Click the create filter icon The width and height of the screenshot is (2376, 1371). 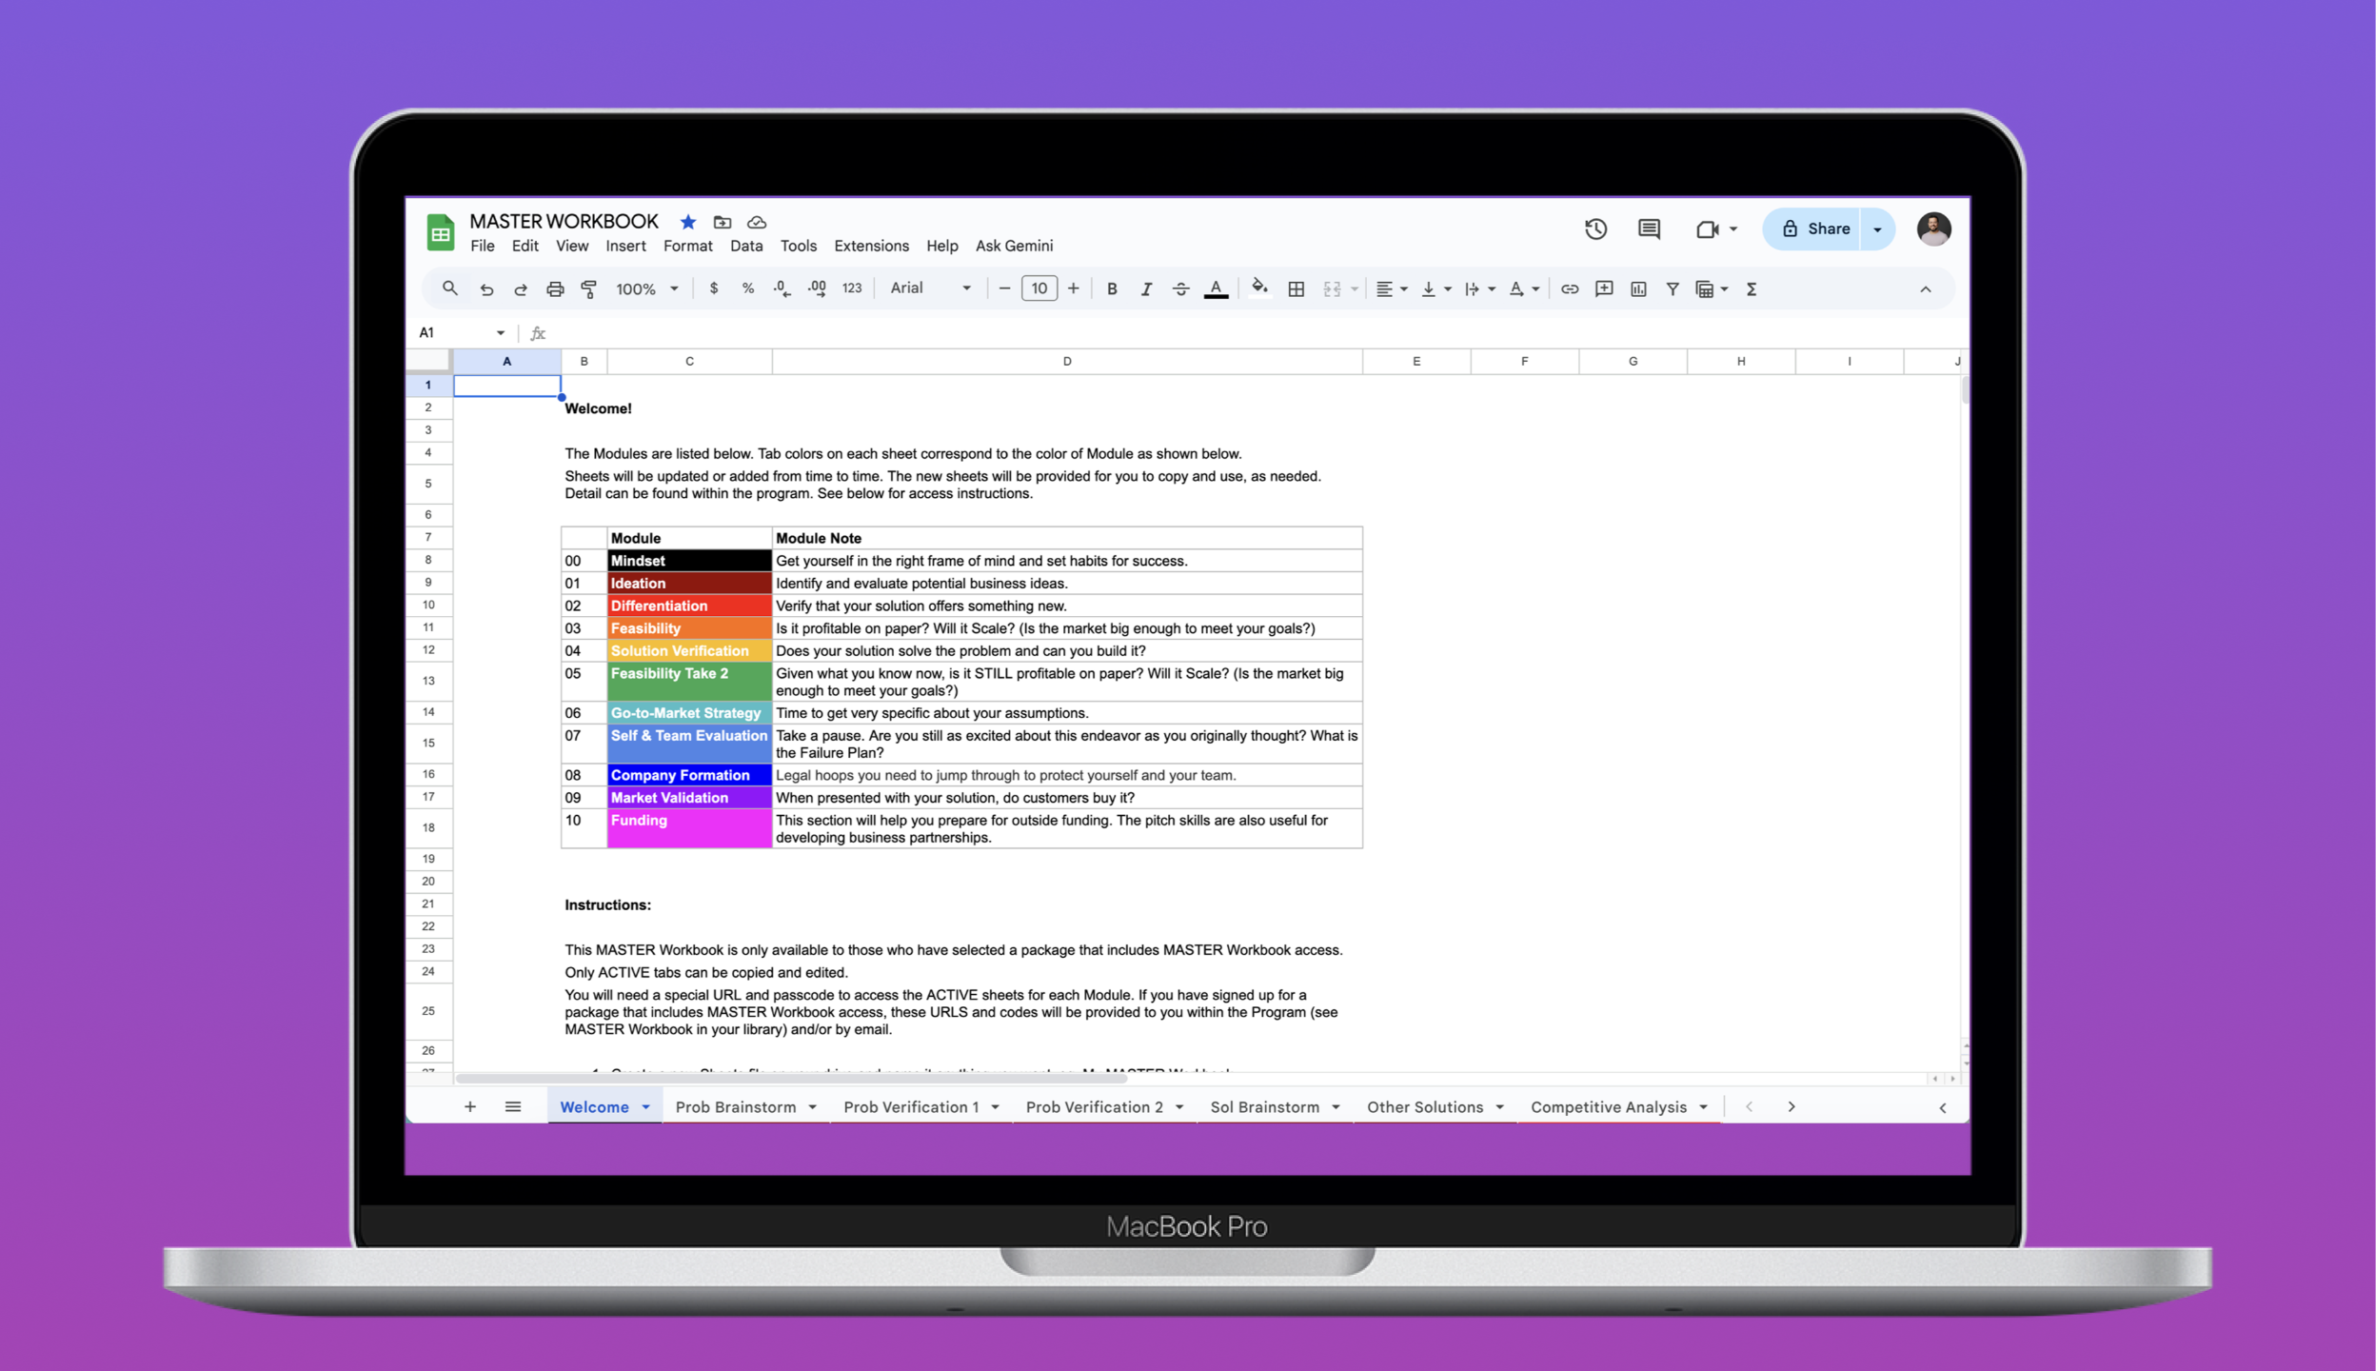point(1673,289)
